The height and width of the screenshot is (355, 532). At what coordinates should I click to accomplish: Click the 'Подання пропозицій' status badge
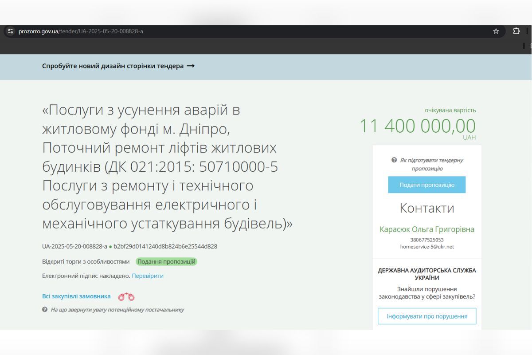[x=166, y=261]
